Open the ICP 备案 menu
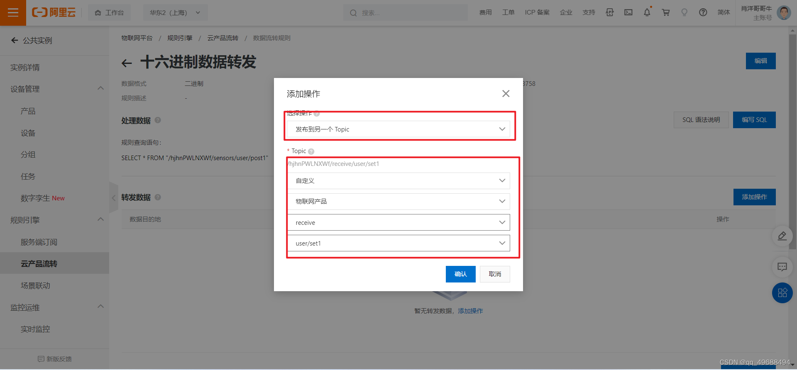This screenshot has width=797, height=370. pyautogui.click(x=537, y=12)
